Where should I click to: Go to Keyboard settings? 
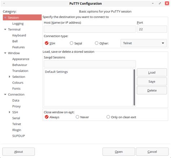click(19, 35)
